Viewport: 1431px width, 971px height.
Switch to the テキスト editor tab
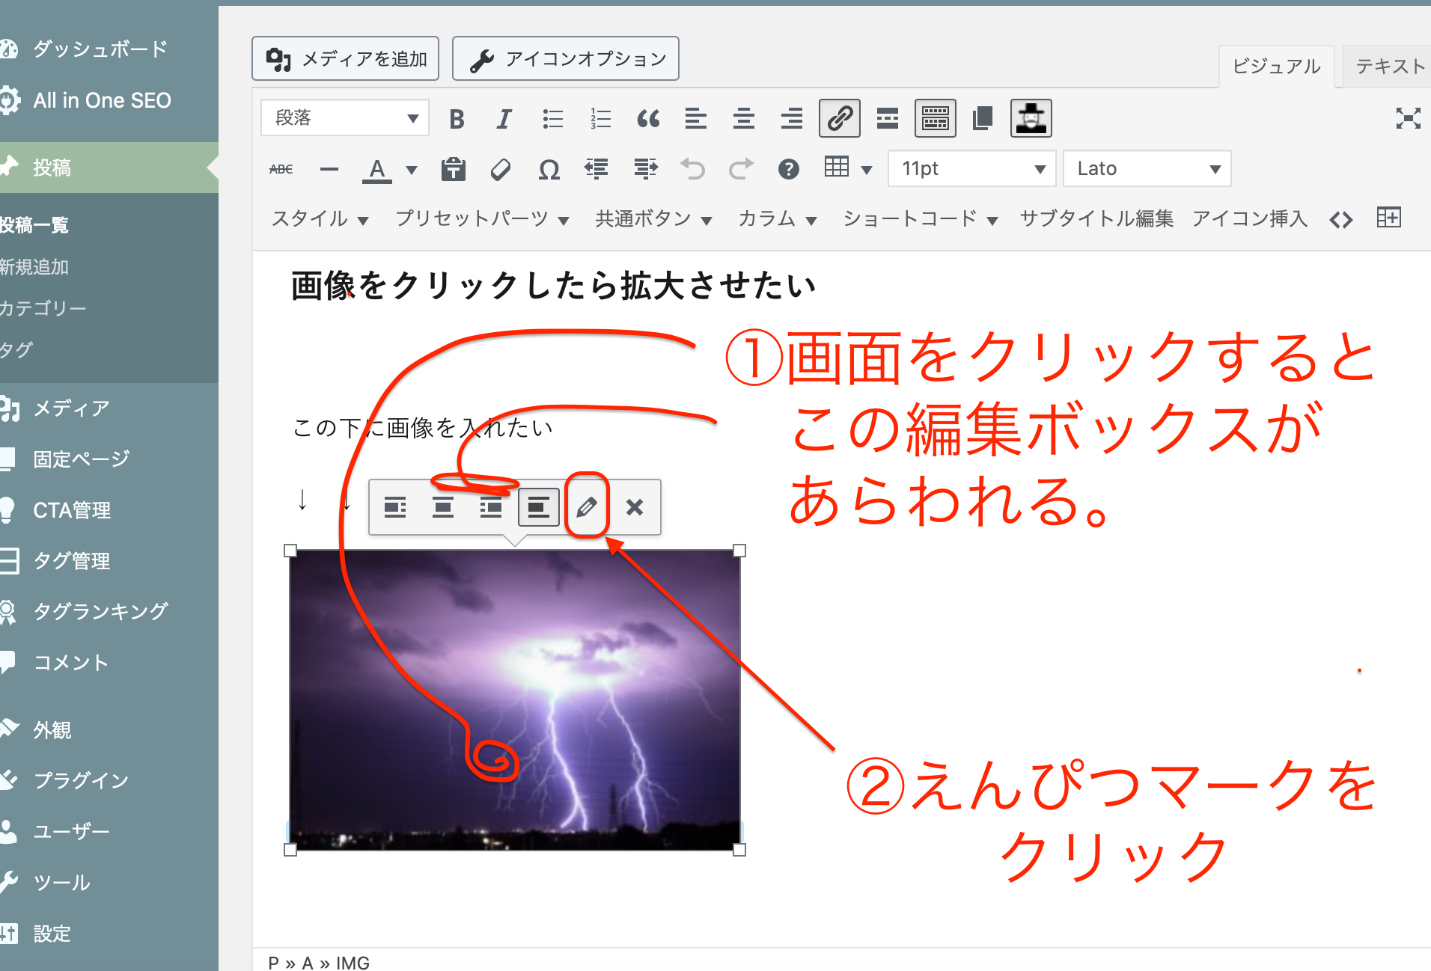(1389, 67)
